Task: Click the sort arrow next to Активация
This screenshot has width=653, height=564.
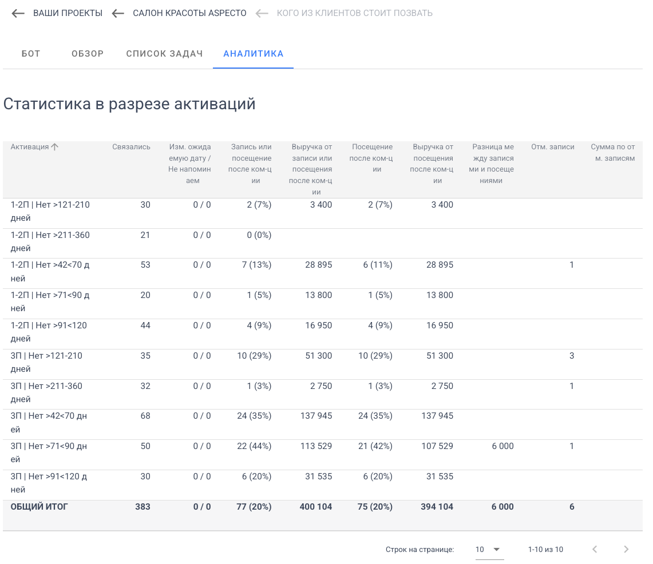Action: [x=54, y=146]
